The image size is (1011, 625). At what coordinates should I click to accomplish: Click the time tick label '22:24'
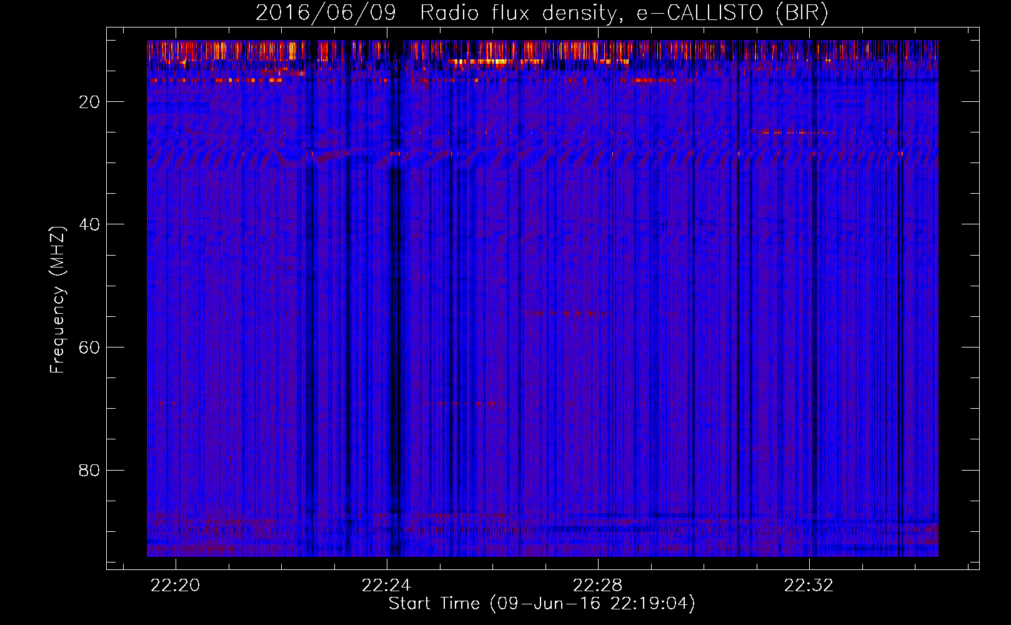pos(387,585)
